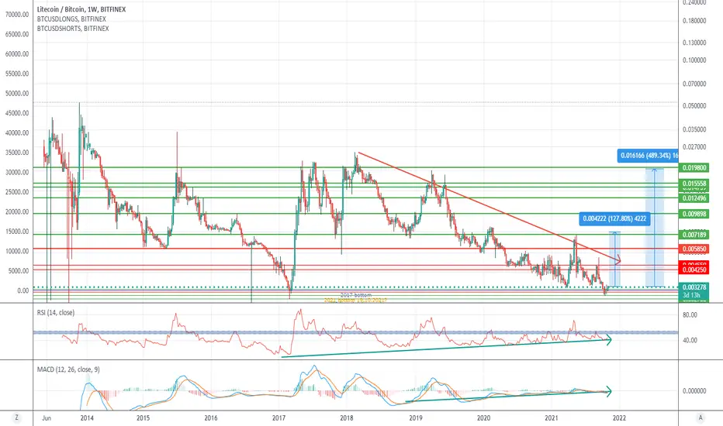Select the 2017 bottom text annotation
The width and height of the screenshot is (723, 426).
[x=356, y=295]
